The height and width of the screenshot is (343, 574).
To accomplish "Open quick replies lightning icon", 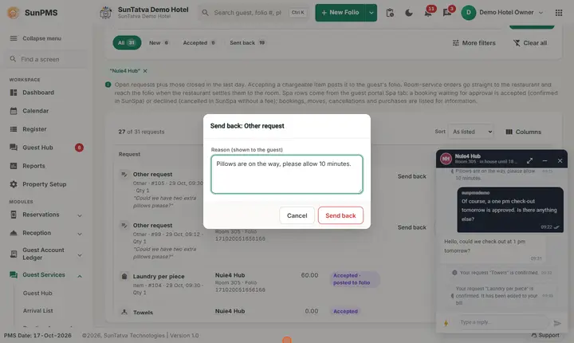I will [x=446, y=323].
